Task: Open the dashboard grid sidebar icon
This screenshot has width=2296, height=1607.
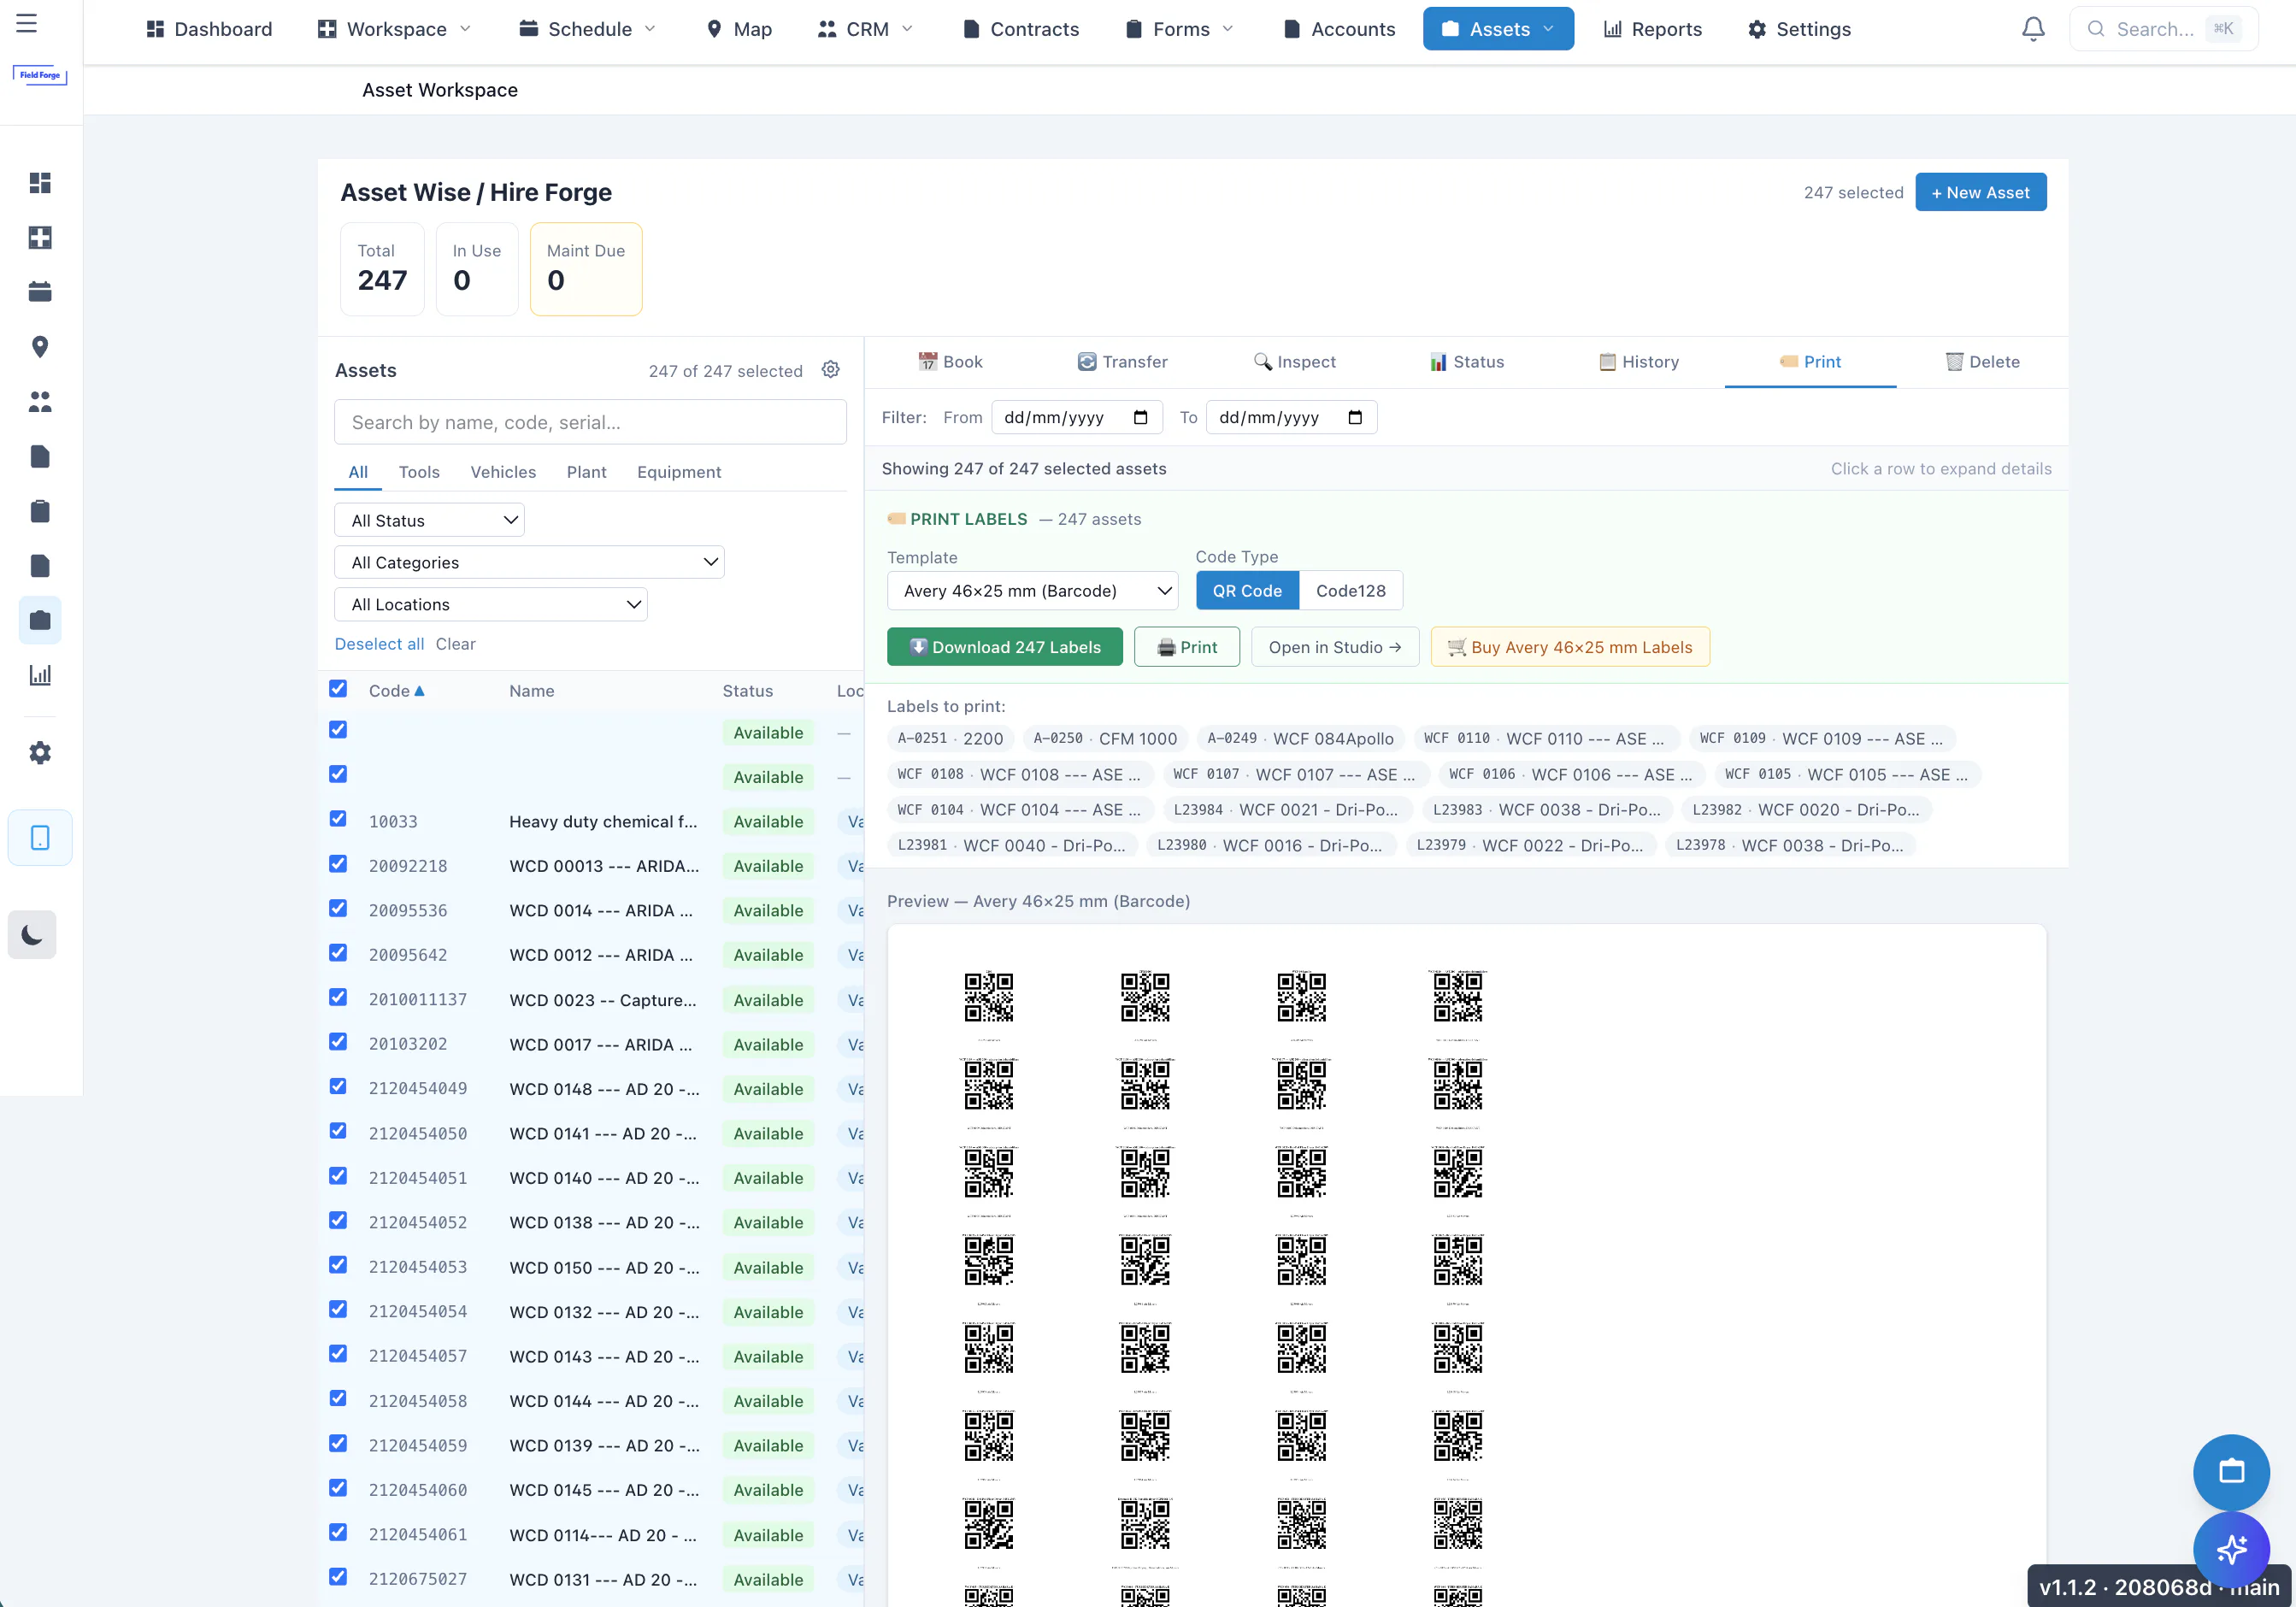Action: point(40,183)
